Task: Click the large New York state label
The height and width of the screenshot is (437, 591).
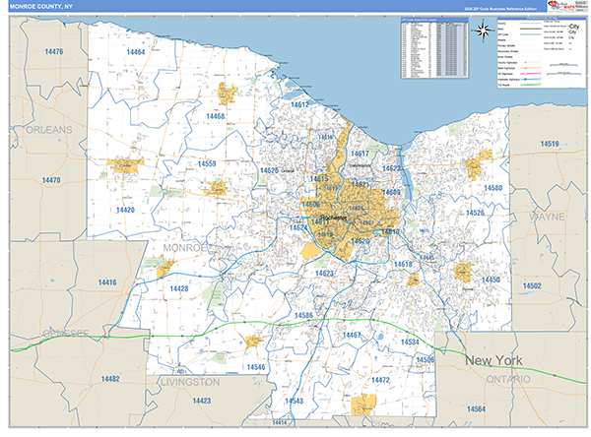Action: click(492, 359)
